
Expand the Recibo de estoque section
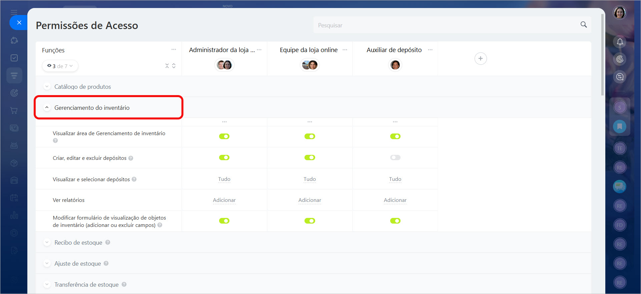(47, 242)
